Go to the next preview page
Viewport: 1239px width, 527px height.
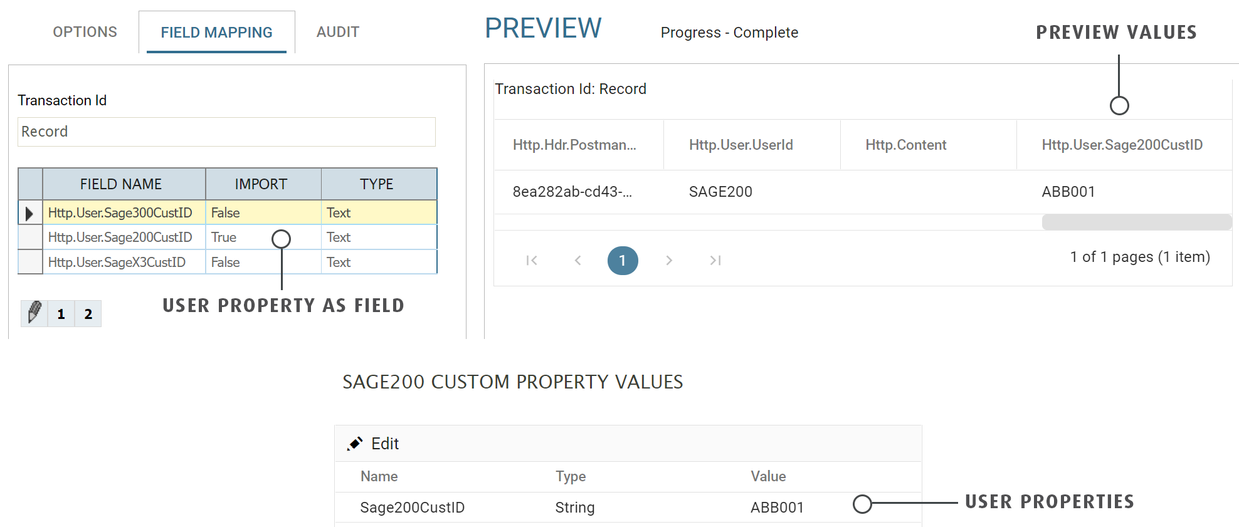pyautogui.click(x=668, y=260)
